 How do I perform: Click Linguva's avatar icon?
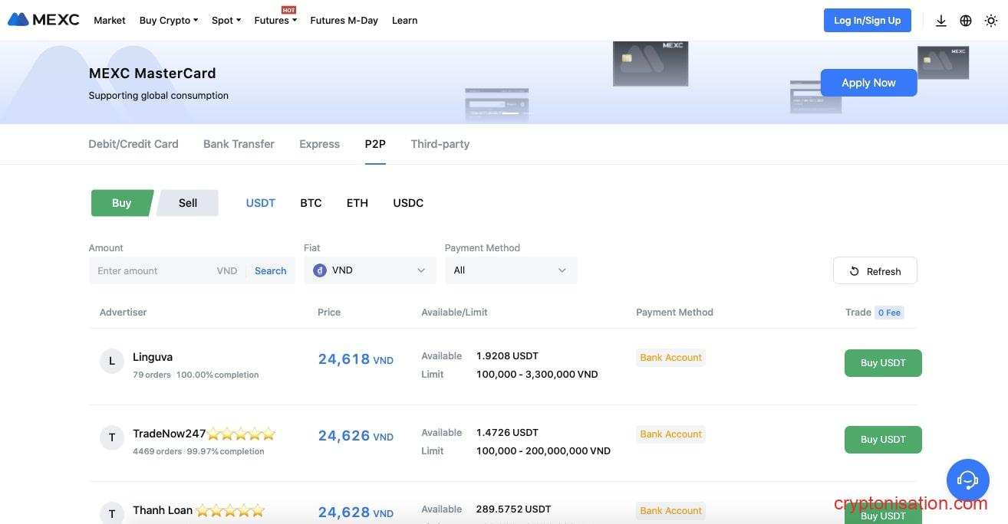[112, 361]
